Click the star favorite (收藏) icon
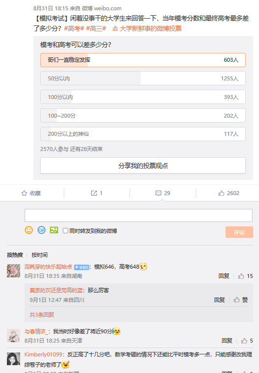Screen dimensions: 259x373 [24, 193]
